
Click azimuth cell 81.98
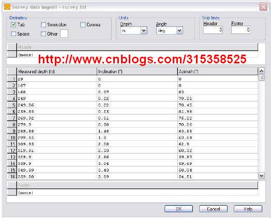[x=218, y=112]
